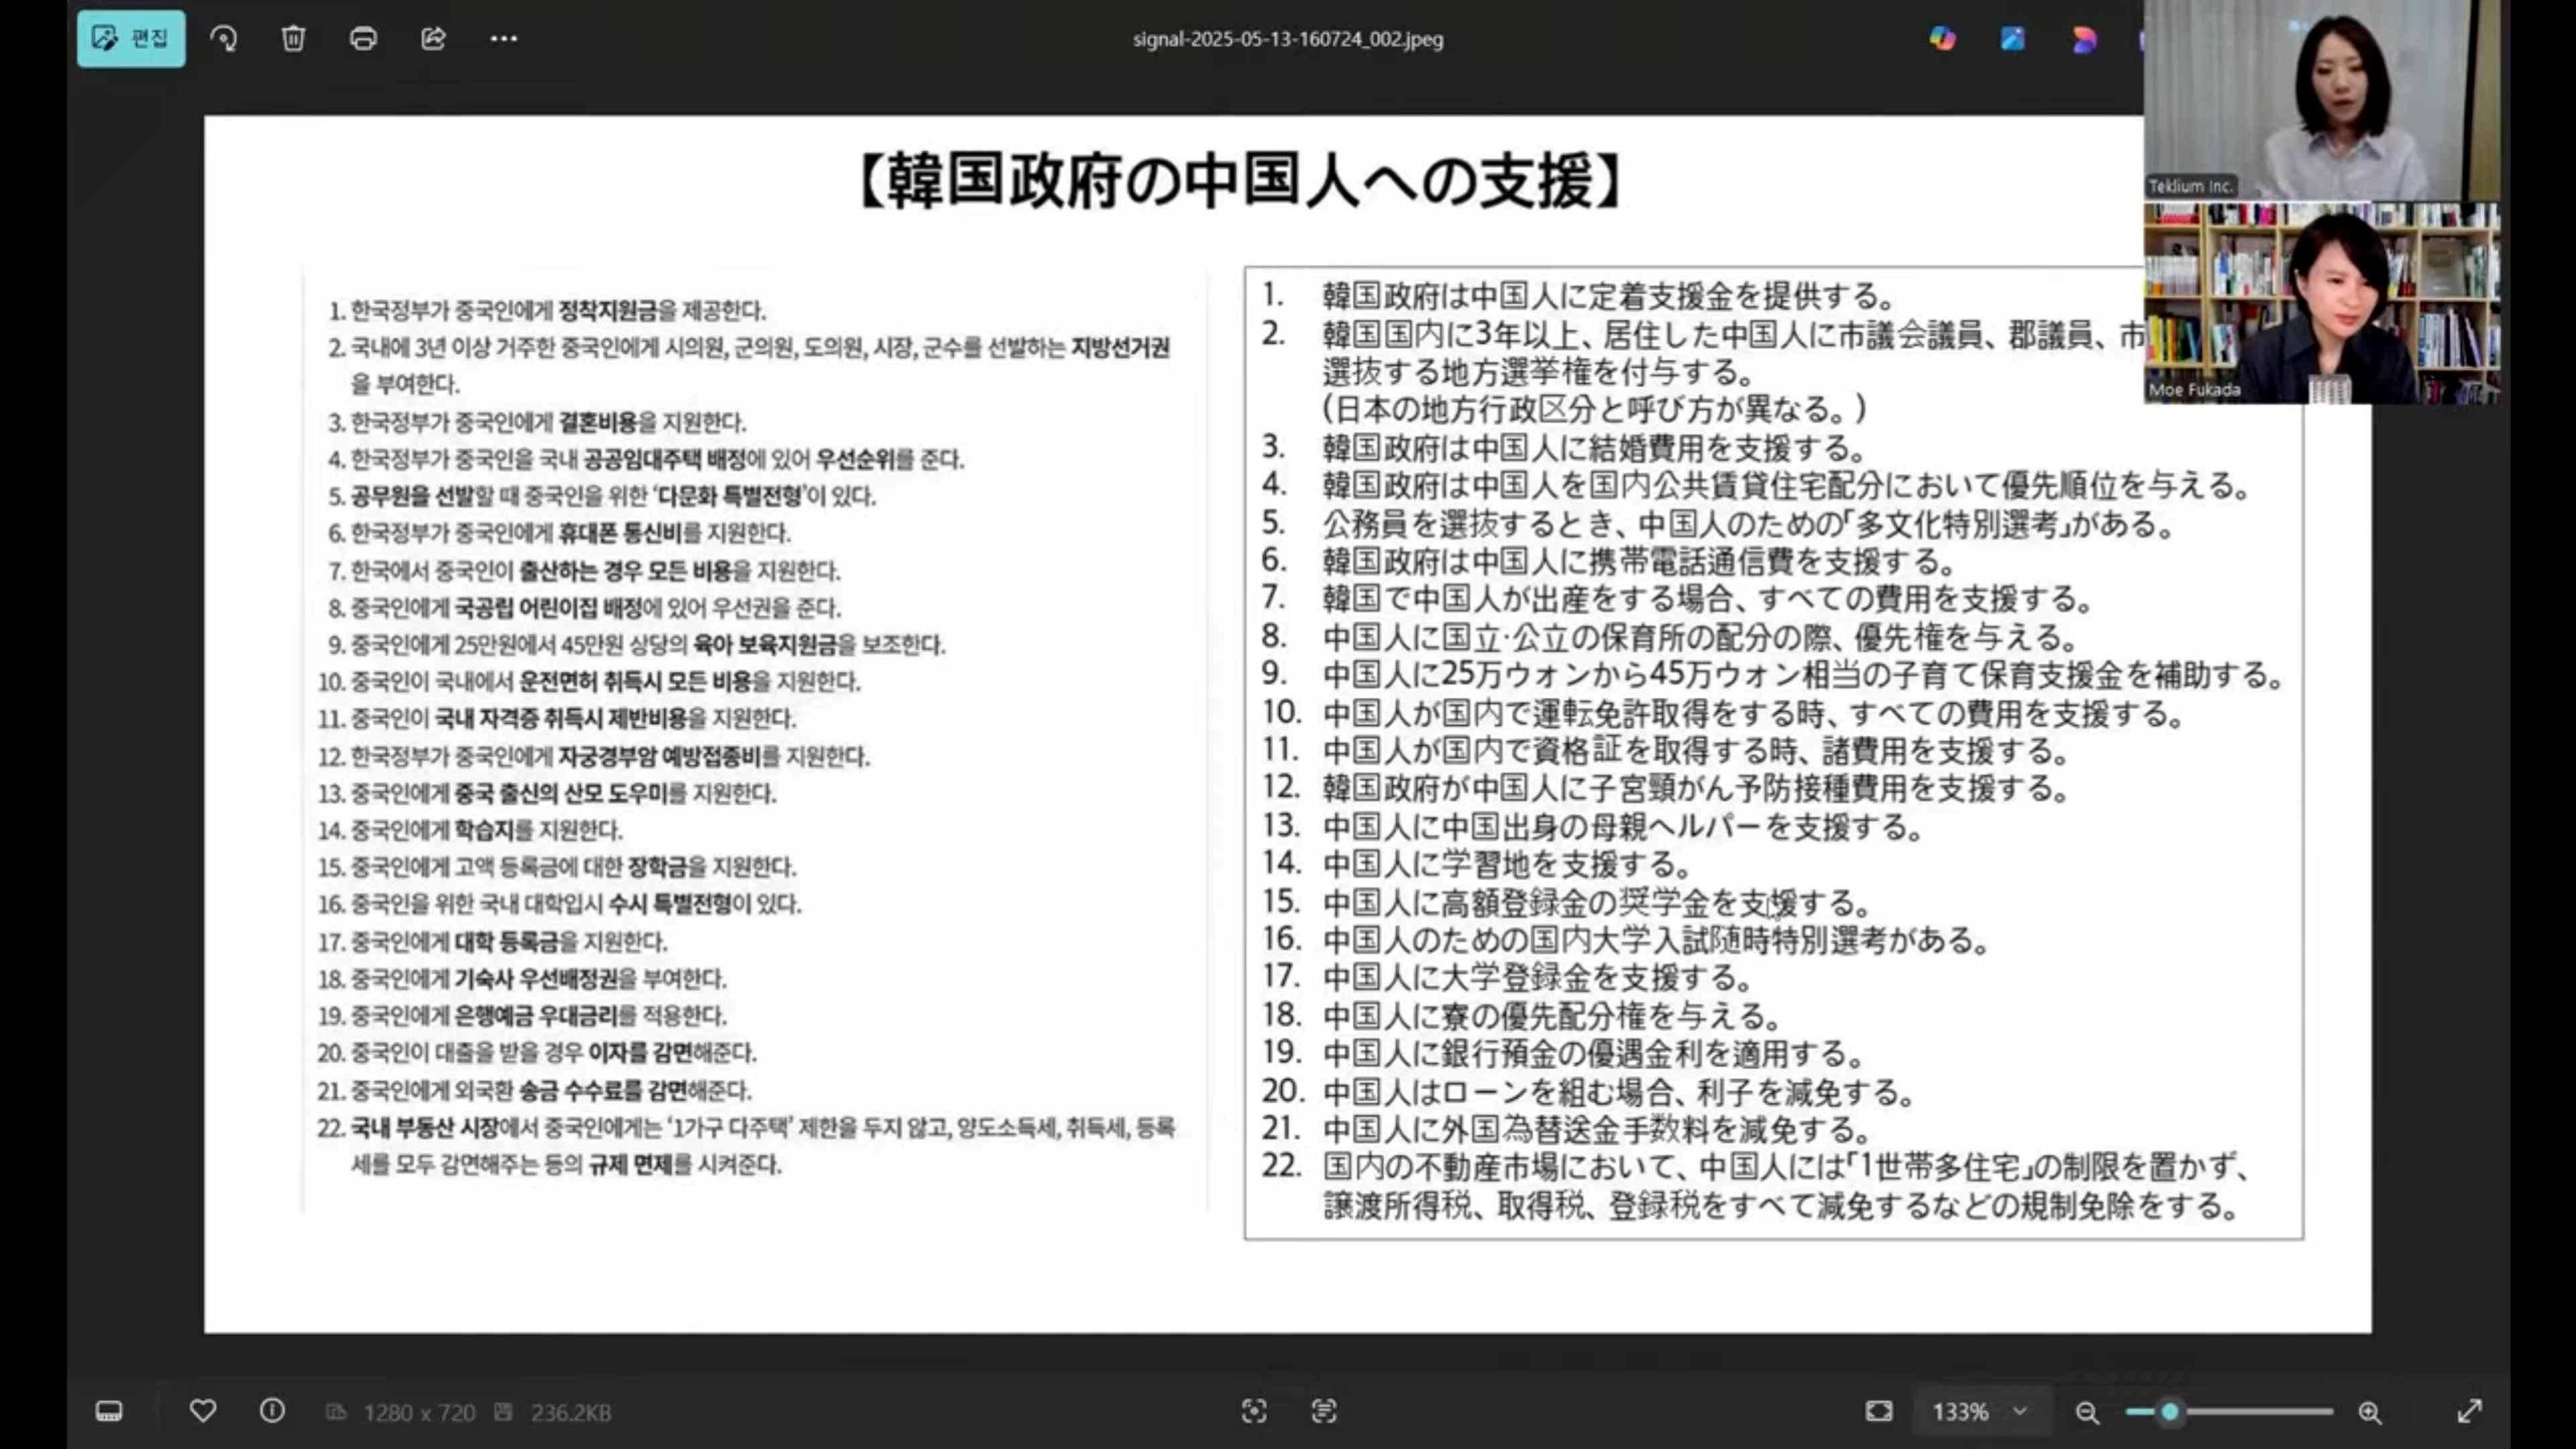
Task: Click Korean list item 1 about 정착지원금
Action: [x=547, y=311]
